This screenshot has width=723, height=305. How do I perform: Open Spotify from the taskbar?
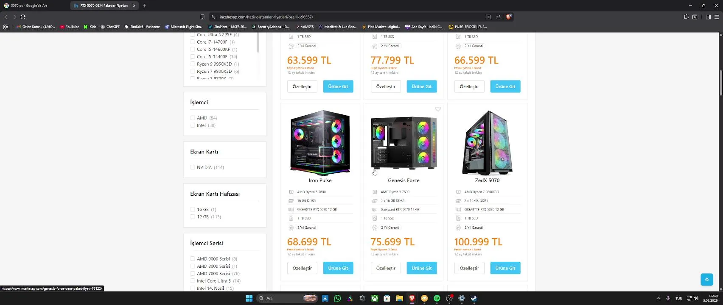click(x=437, y=298)
